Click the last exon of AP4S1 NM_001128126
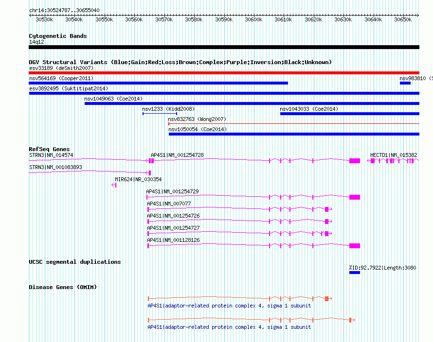The height and width of the screenshot is (342, 433). tap(355, 246)
